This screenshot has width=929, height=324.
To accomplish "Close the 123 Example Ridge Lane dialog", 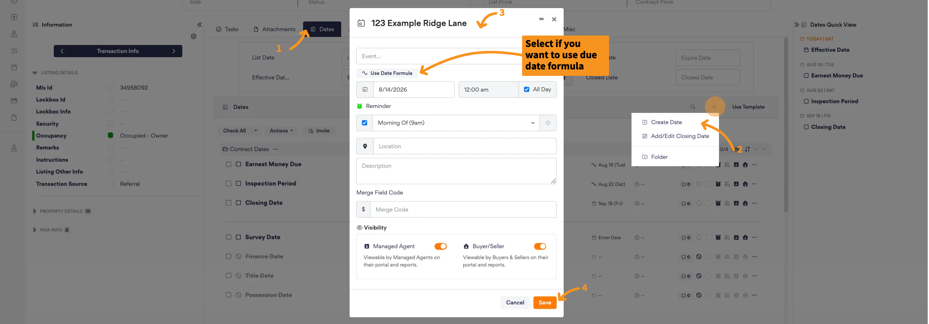I will click(x=554, y=19).
